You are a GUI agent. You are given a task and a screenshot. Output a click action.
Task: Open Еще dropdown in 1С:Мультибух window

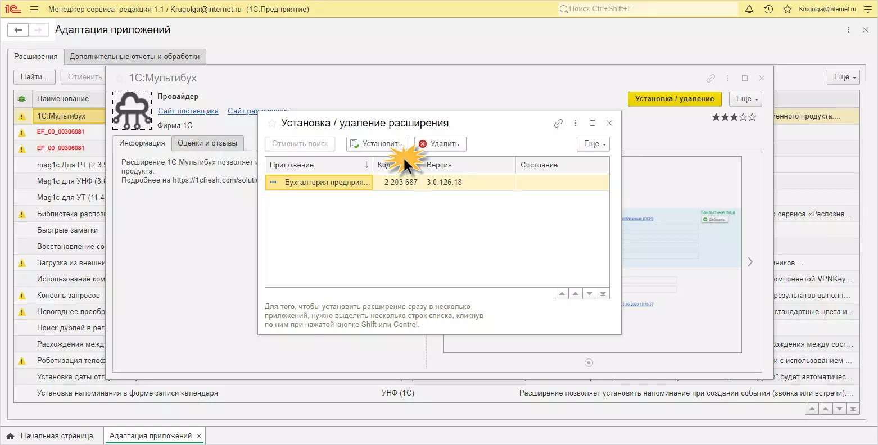click(745, 99)
